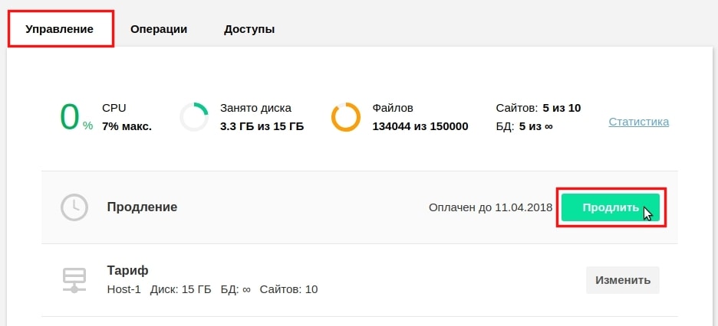Click the clock icon beside Продление
Image resolution: width=718 pixels, height=326 pixels.
point(74,207)
